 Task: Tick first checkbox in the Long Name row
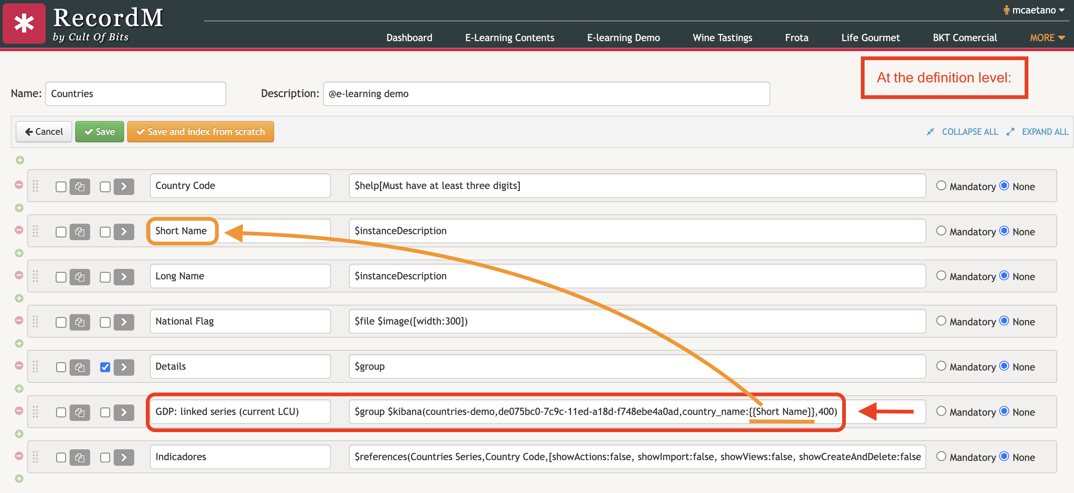pyautogui.click(x=61, y=277)
